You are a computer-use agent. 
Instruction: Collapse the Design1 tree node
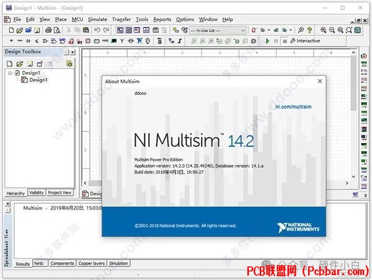coord(10,73)
